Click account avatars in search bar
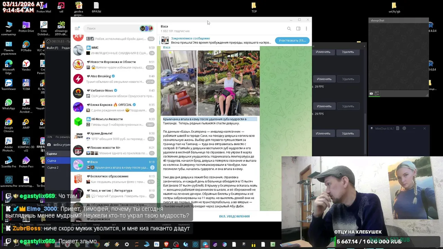Image resolution: width=443 pixels, height=249 pixels. coord(146,28)
